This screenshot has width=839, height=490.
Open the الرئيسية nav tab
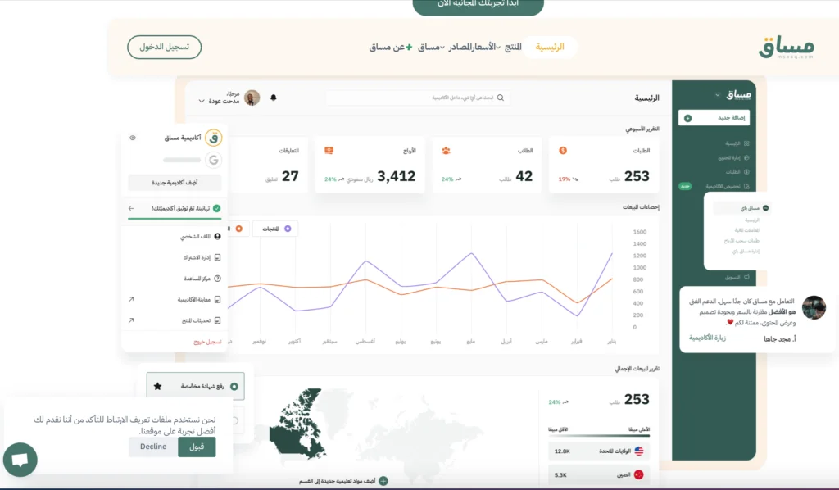coord(550,47)
